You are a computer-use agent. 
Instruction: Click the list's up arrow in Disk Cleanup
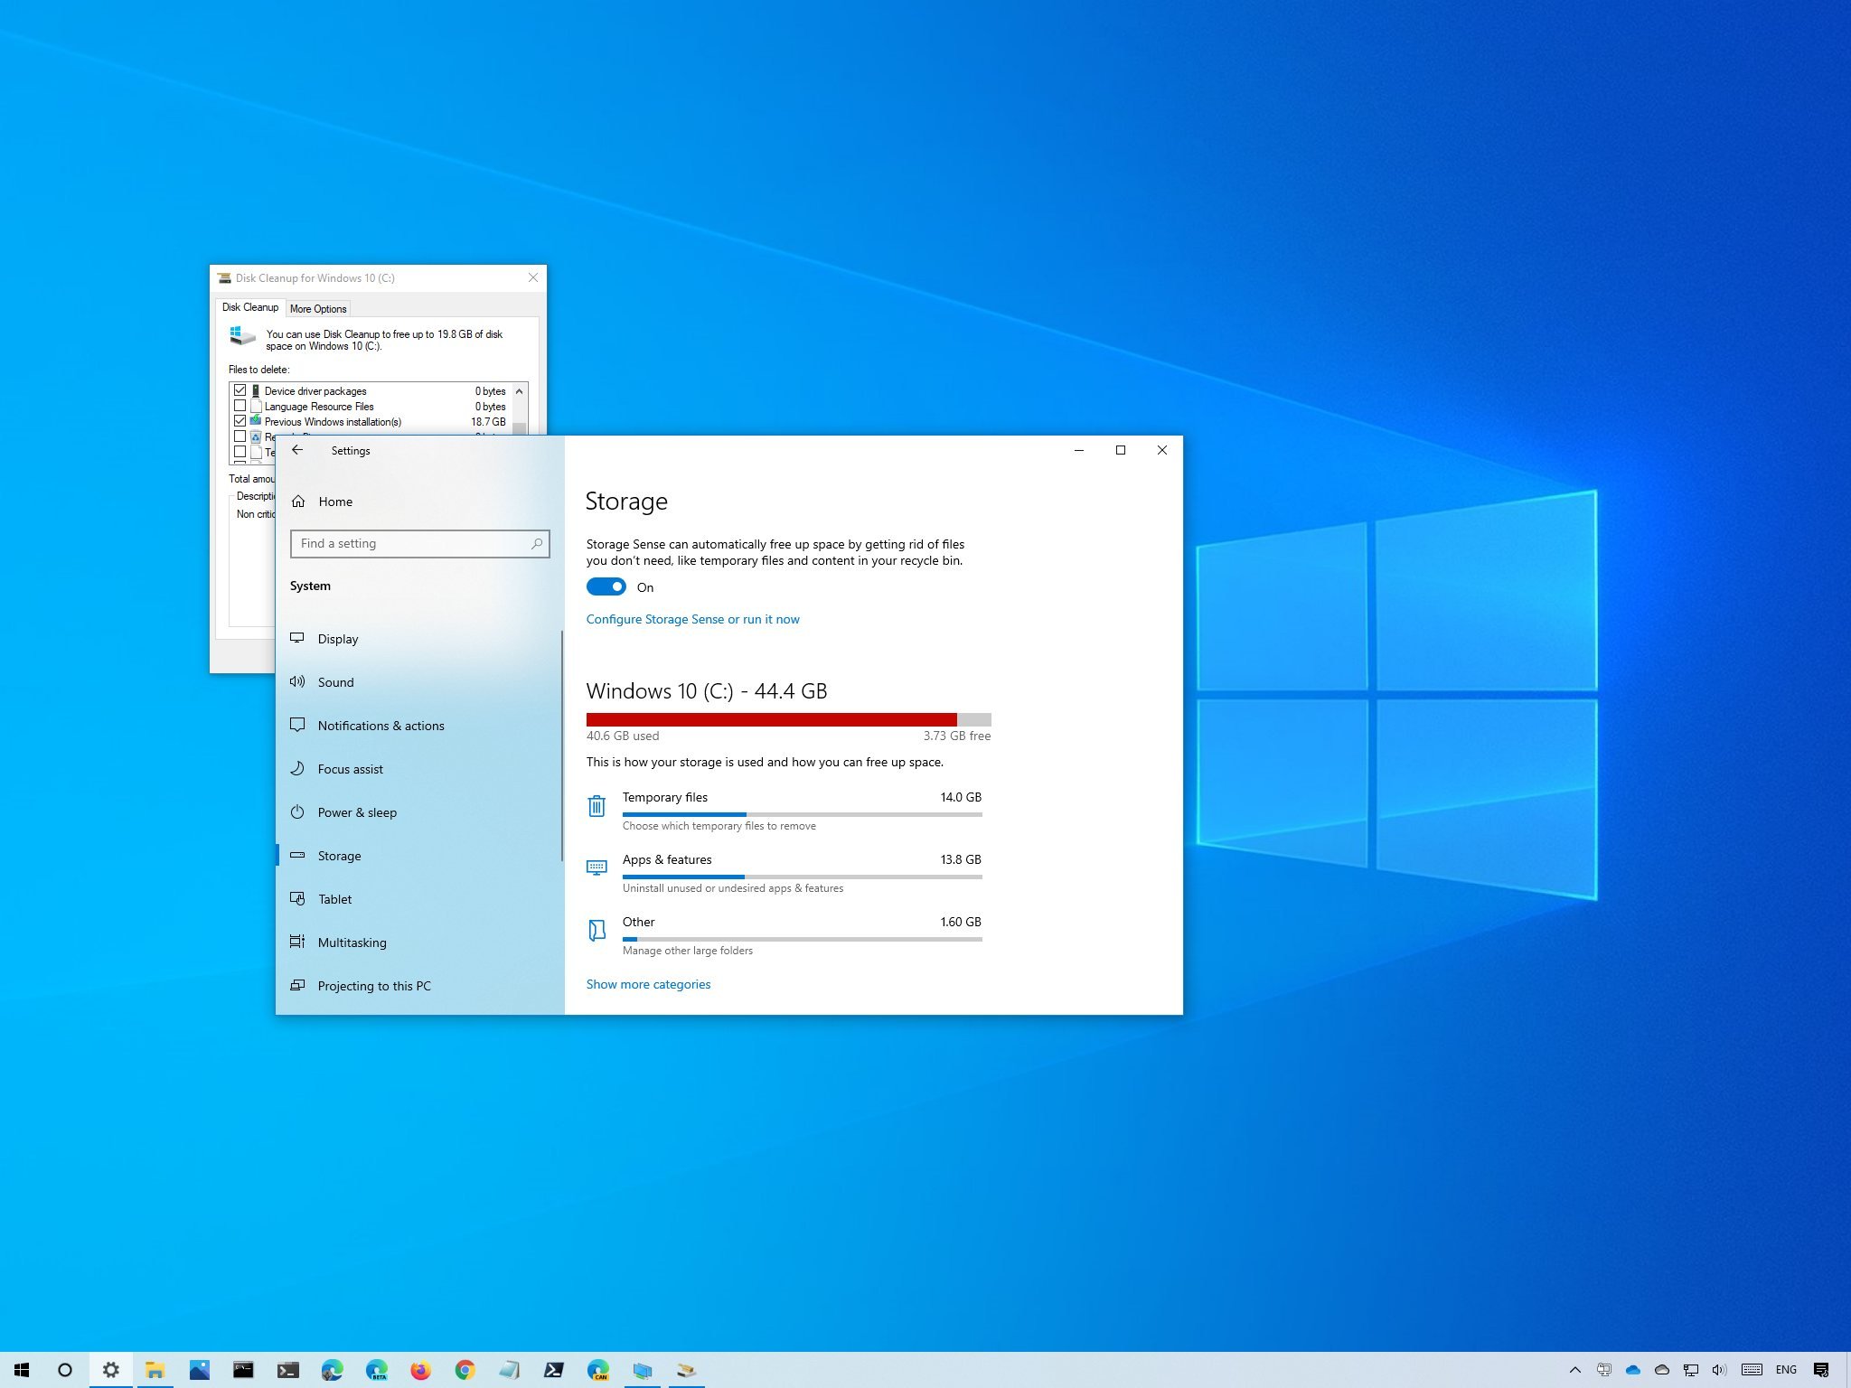pyautogui.click(x=519, y=391)
